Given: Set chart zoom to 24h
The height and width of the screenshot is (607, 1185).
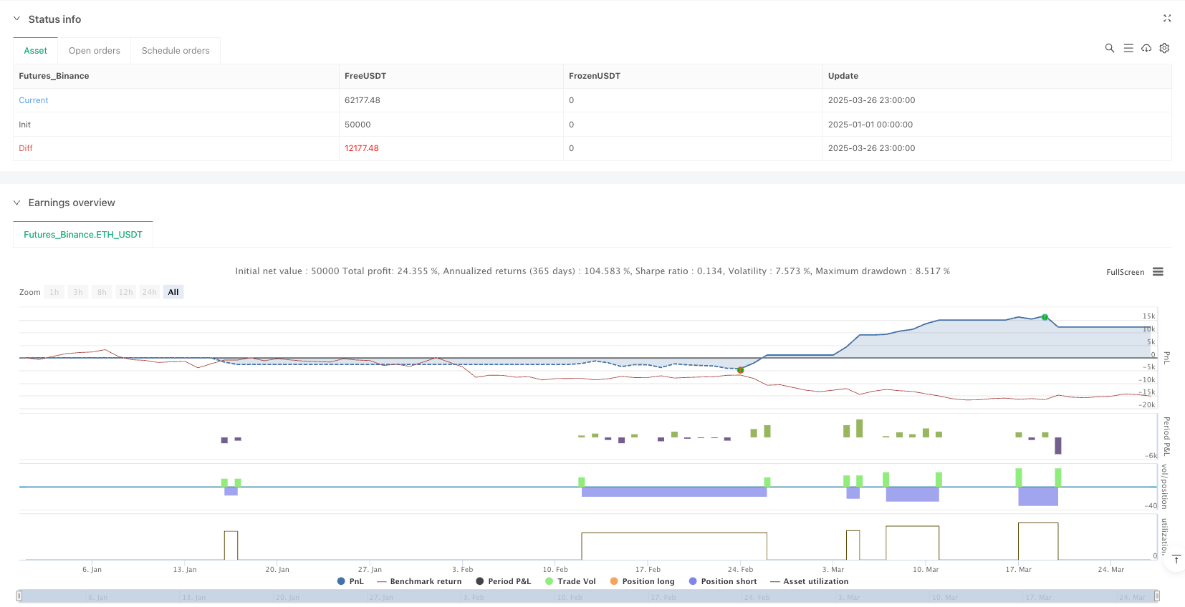Looking at the screenshot, I should coord(150,292).
